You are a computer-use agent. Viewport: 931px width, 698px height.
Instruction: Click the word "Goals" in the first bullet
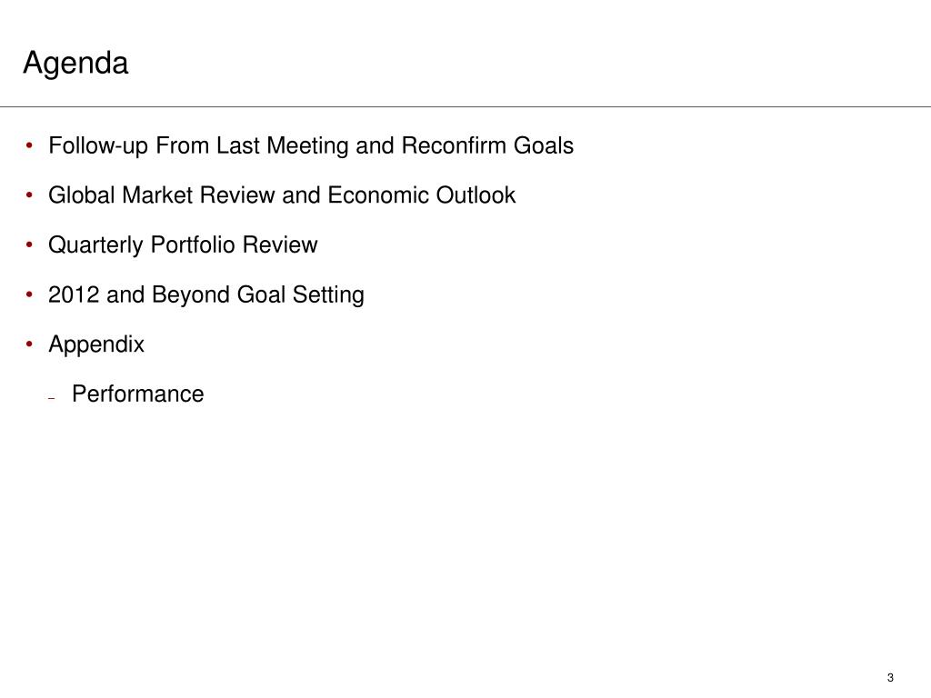(x=544, y=146)
